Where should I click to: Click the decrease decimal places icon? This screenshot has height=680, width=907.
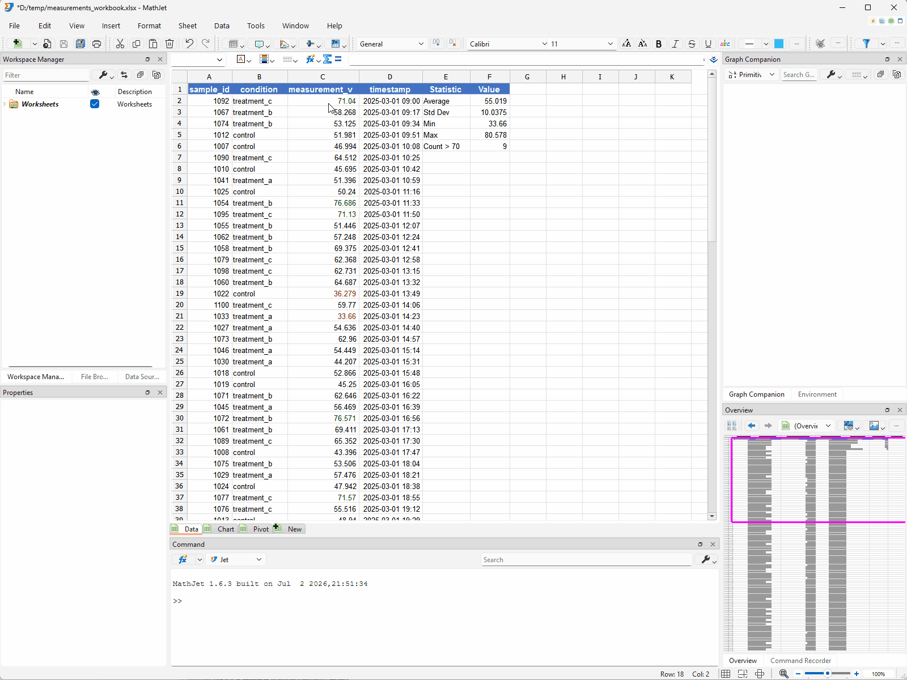point(452,44)
